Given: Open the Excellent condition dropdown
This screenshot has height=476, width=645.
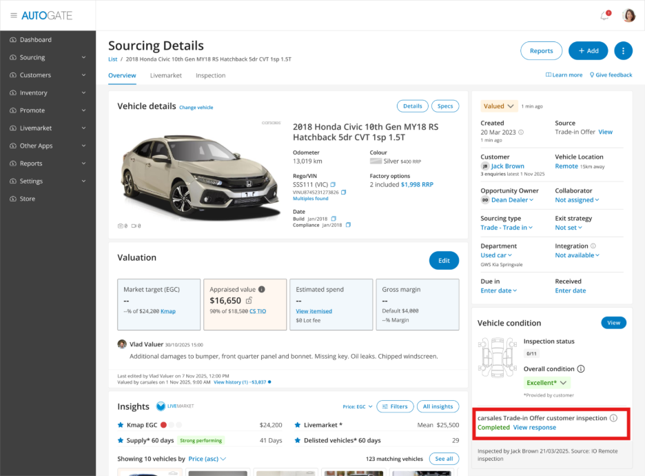Looking at the screenshot, I should point(546,383).
